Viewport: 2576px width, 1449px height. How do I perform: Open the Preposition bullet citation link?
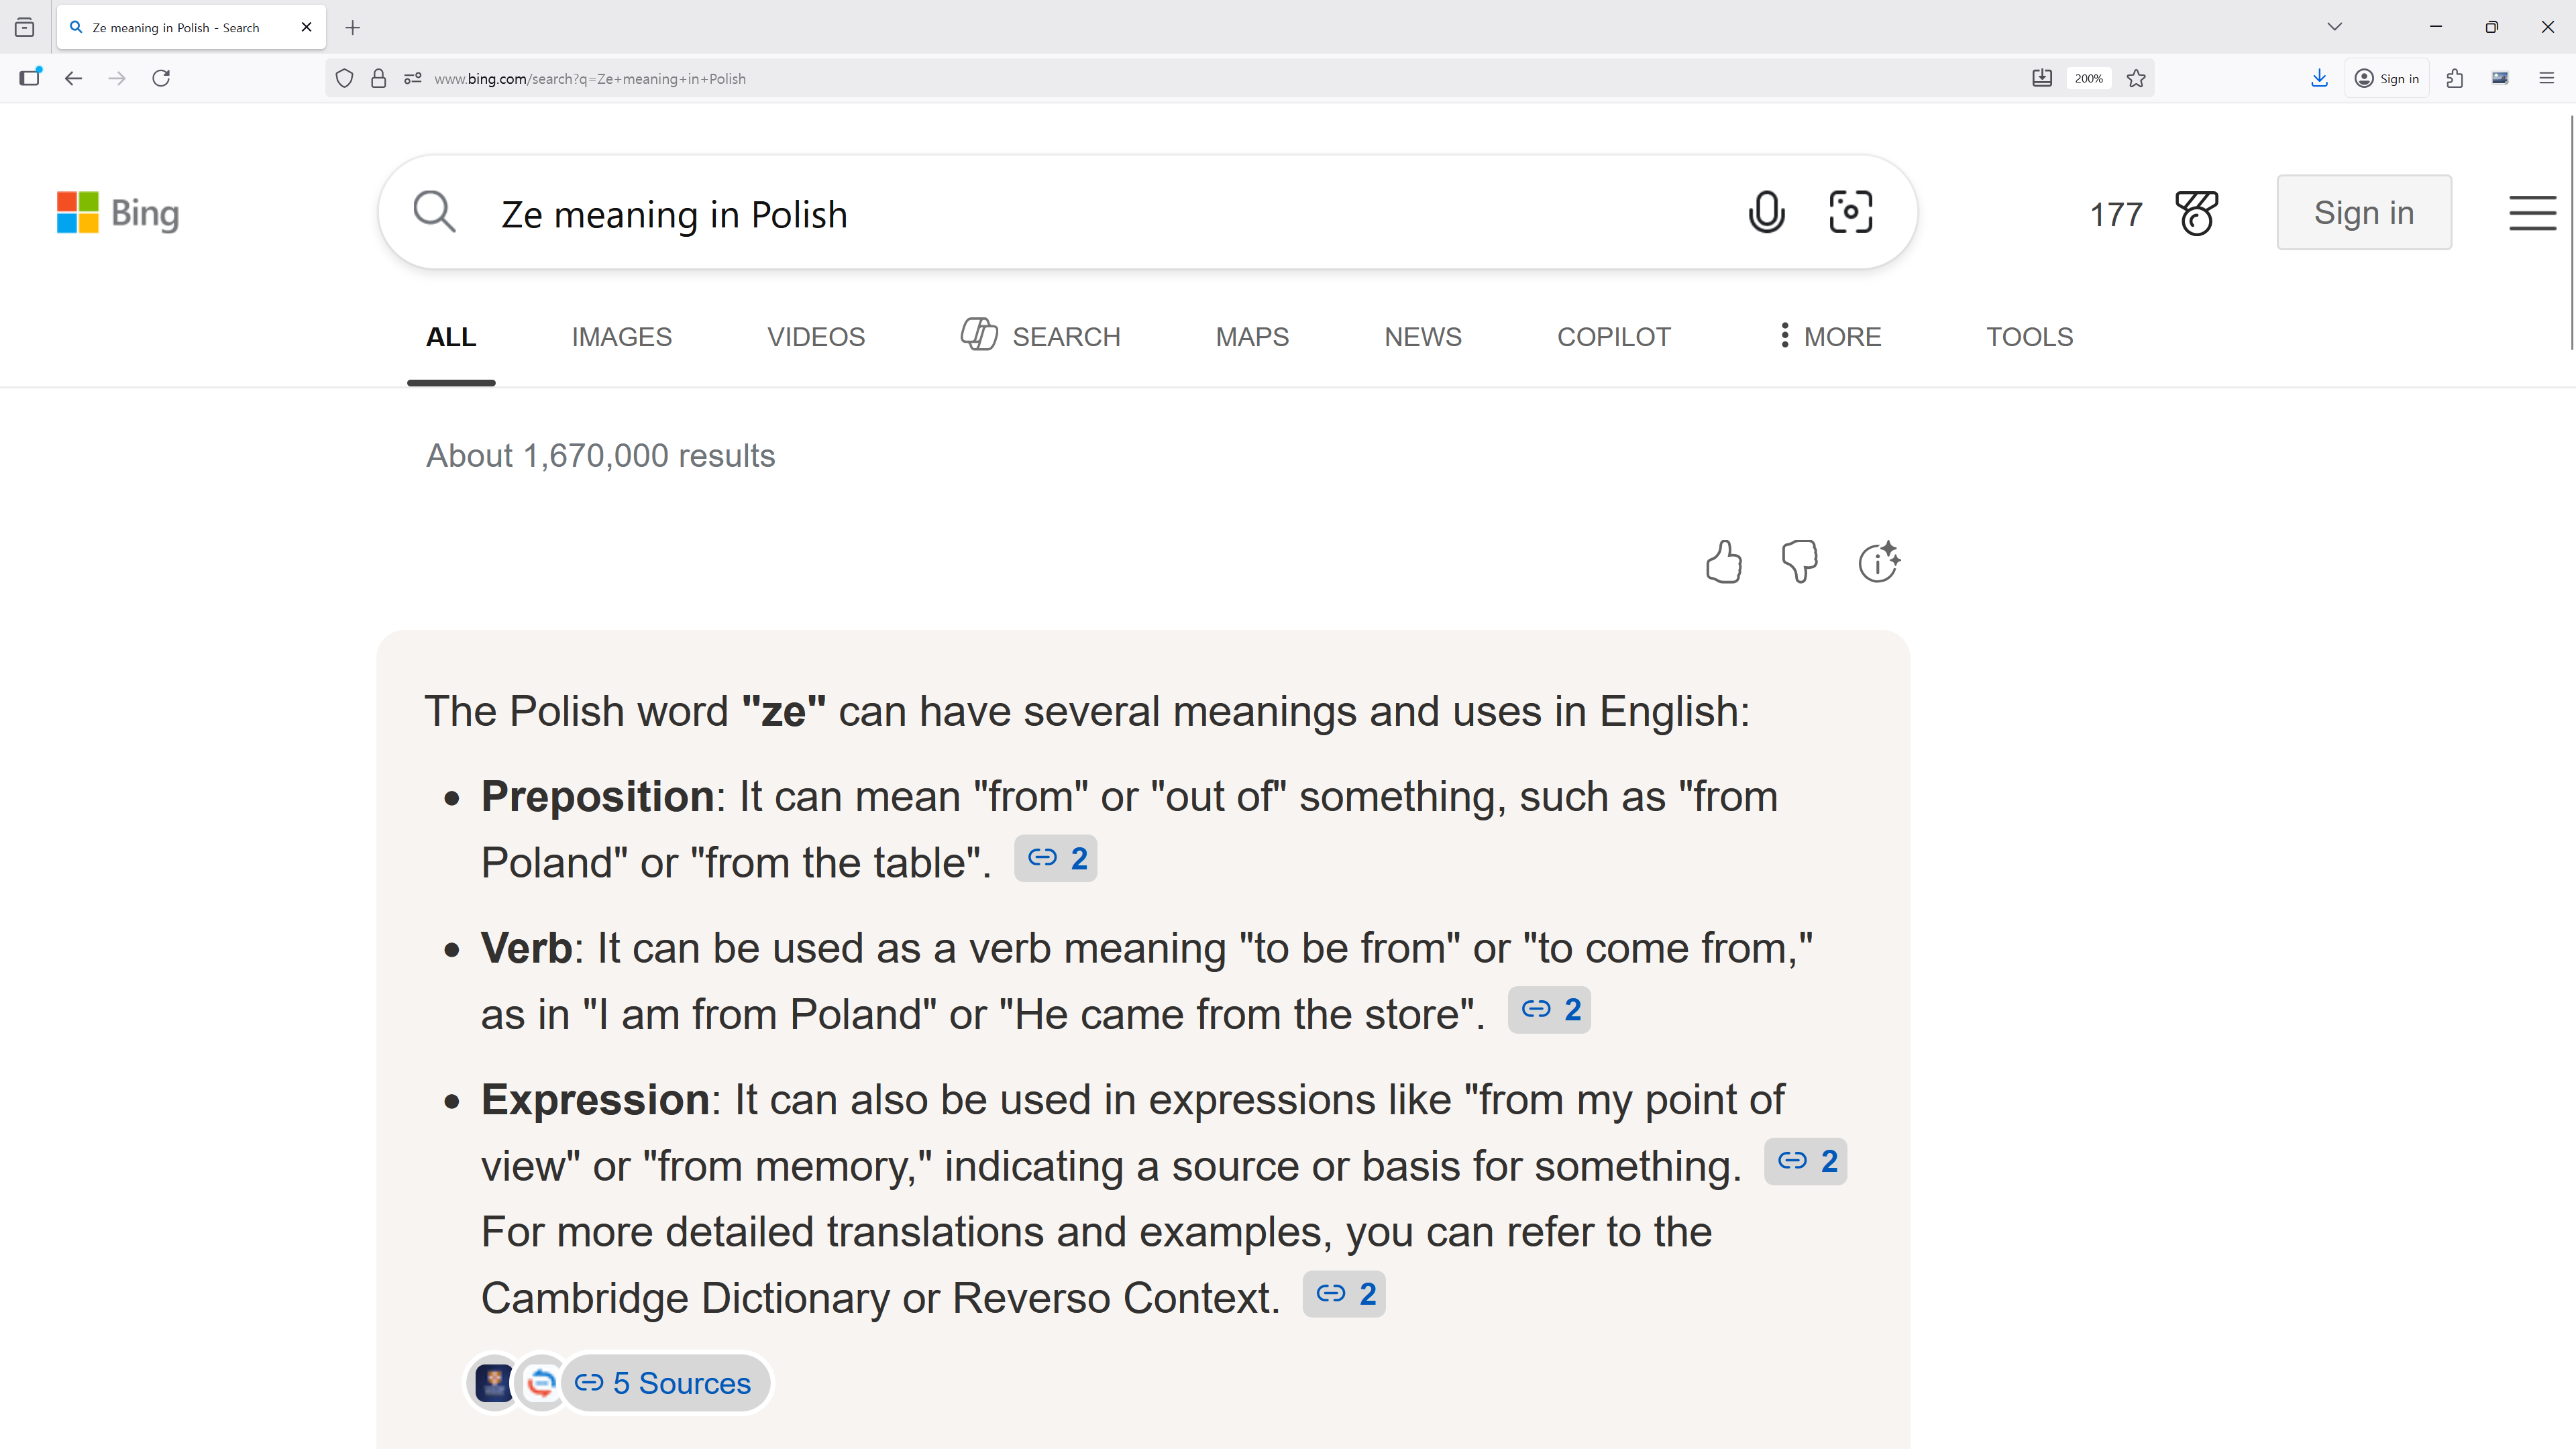[1056, 859]
